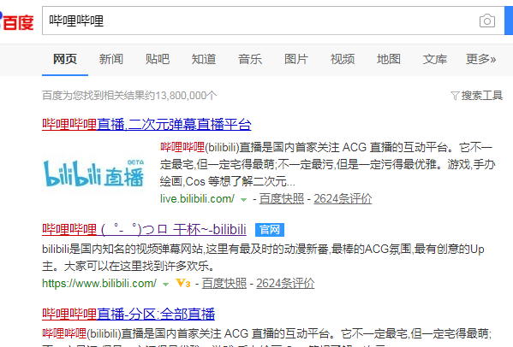513x347 pixels.
Task: Click the Baidu logo
Action: [16, 21]
